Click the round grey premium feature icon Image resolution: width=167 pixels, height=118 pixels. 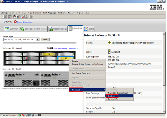click(x=27, y=115)
